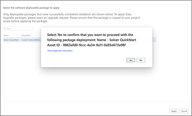Sort by the Description column header
Viewport: 192px width, 116px height.
[x=26, y=35]
